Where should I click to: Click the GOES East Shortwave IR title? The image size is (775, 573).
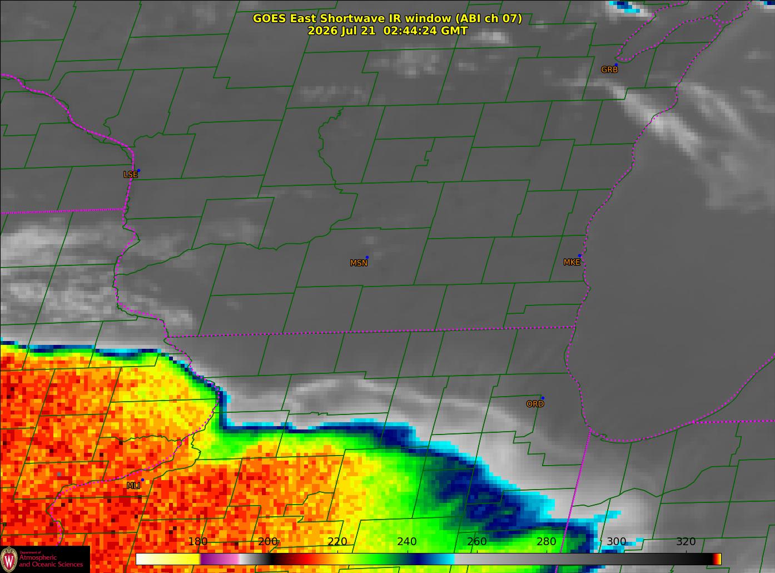click(387, 18)
